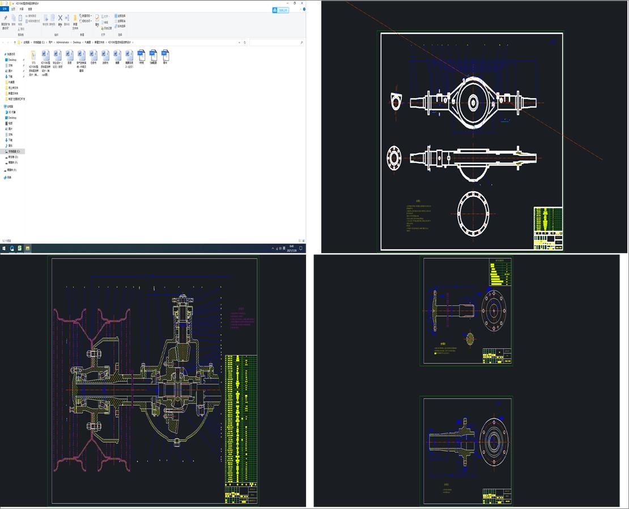The height and width of the screenshot is (509, 629).
Task: Select Quick access in the navigation pane
Action: click(10, 54)
